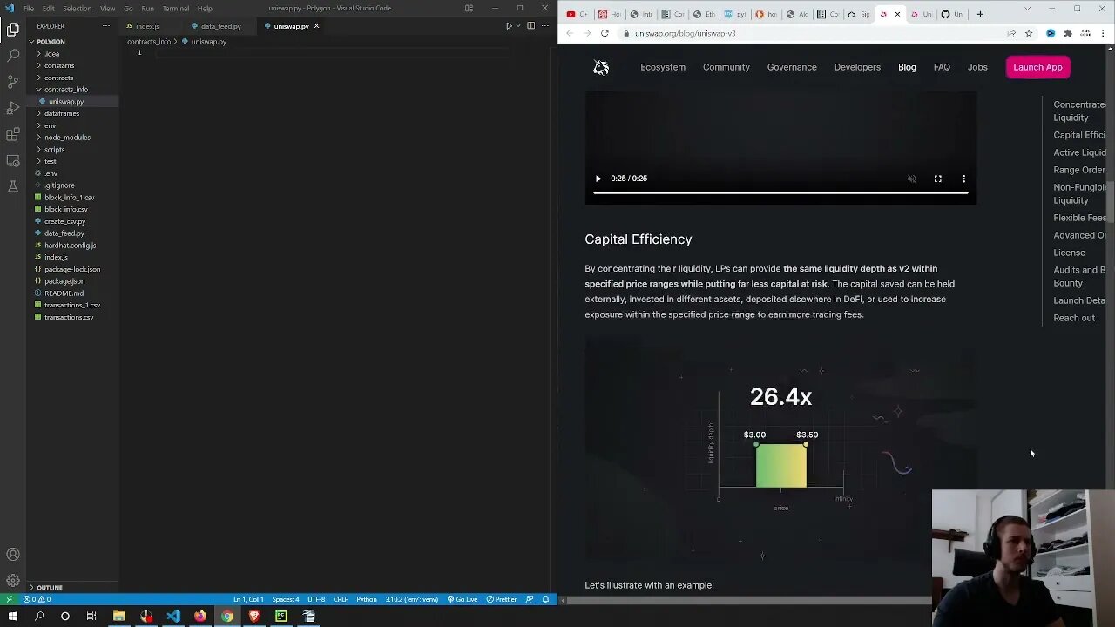Screen dimensions: 1115x627
Task: Open the Extensions view icon
Action: (12, 134)
